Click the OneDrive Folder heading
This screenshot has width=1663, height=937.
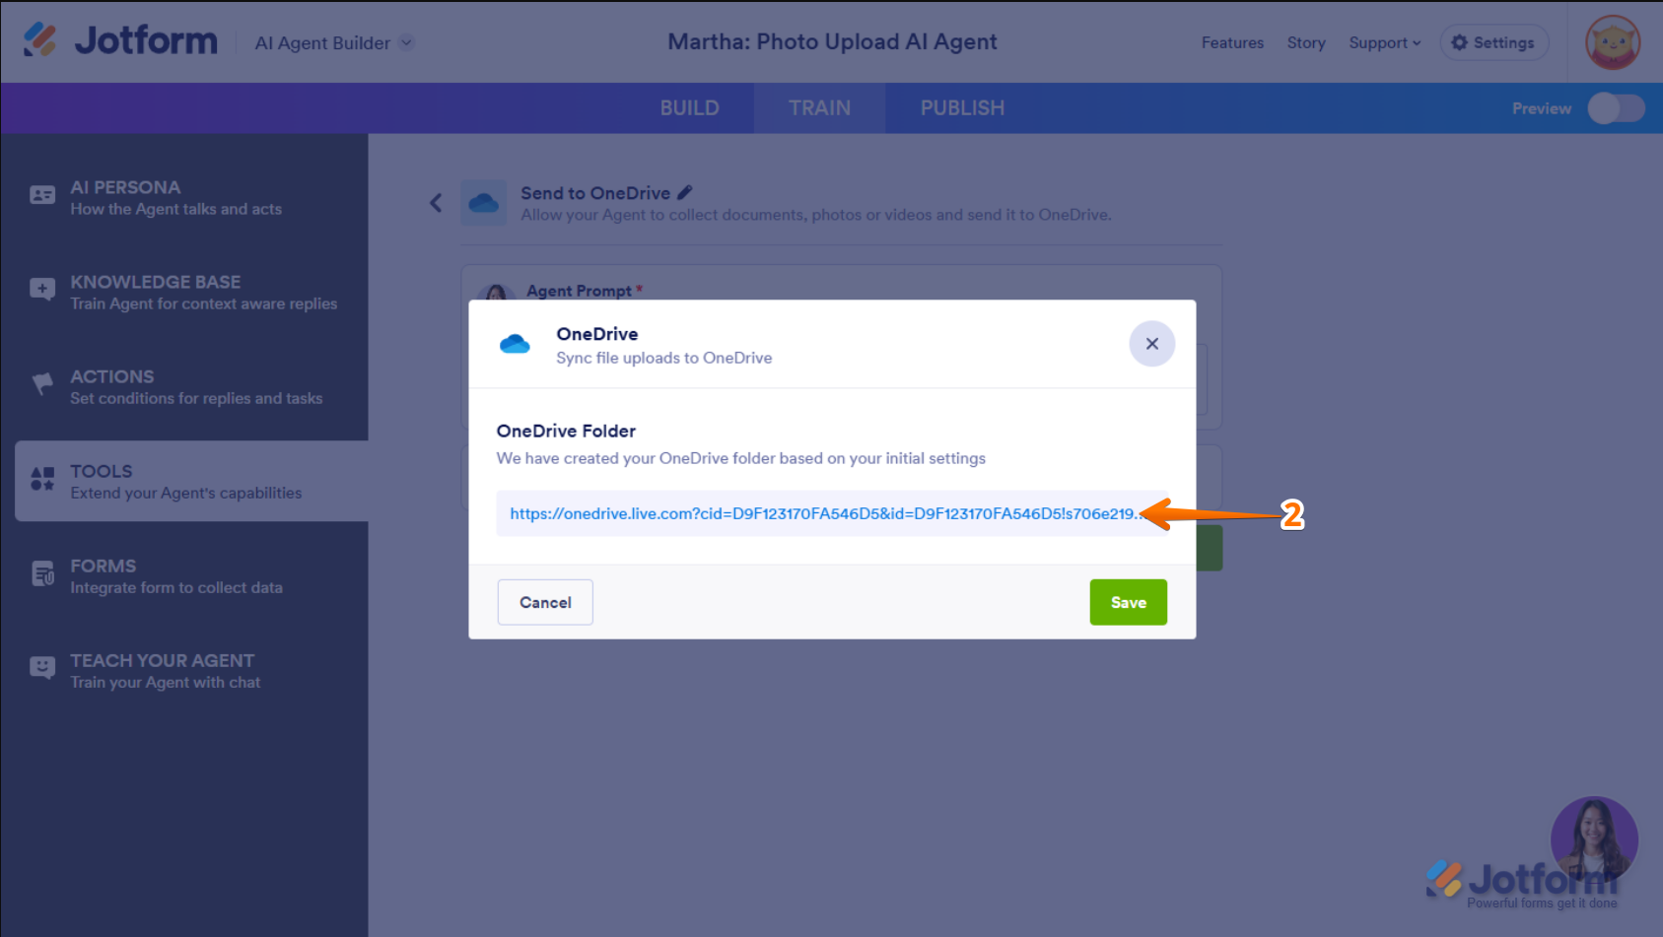566,431
